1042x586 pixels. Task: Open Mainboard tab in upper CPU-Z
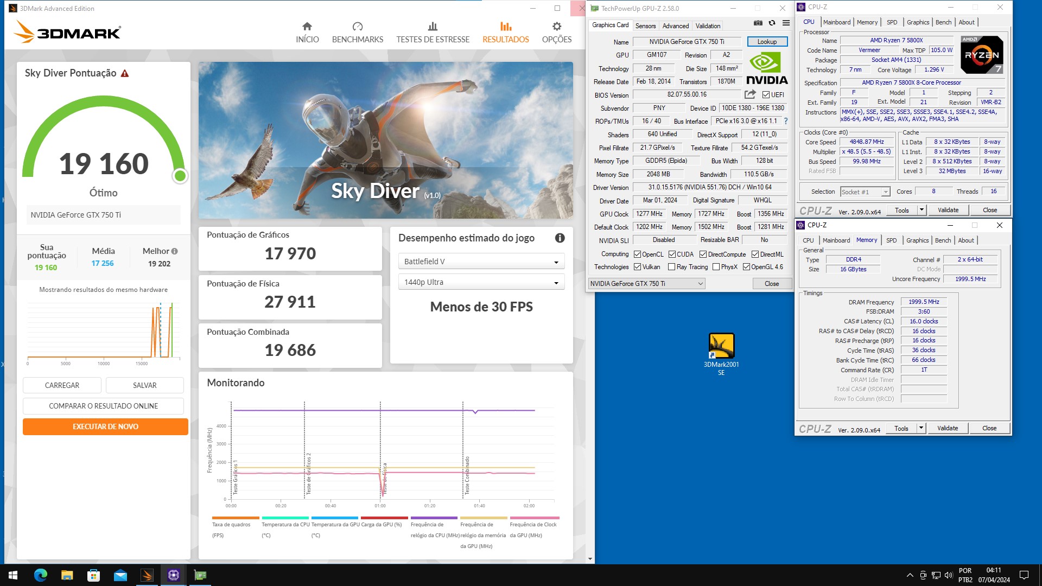coord(836,22)
